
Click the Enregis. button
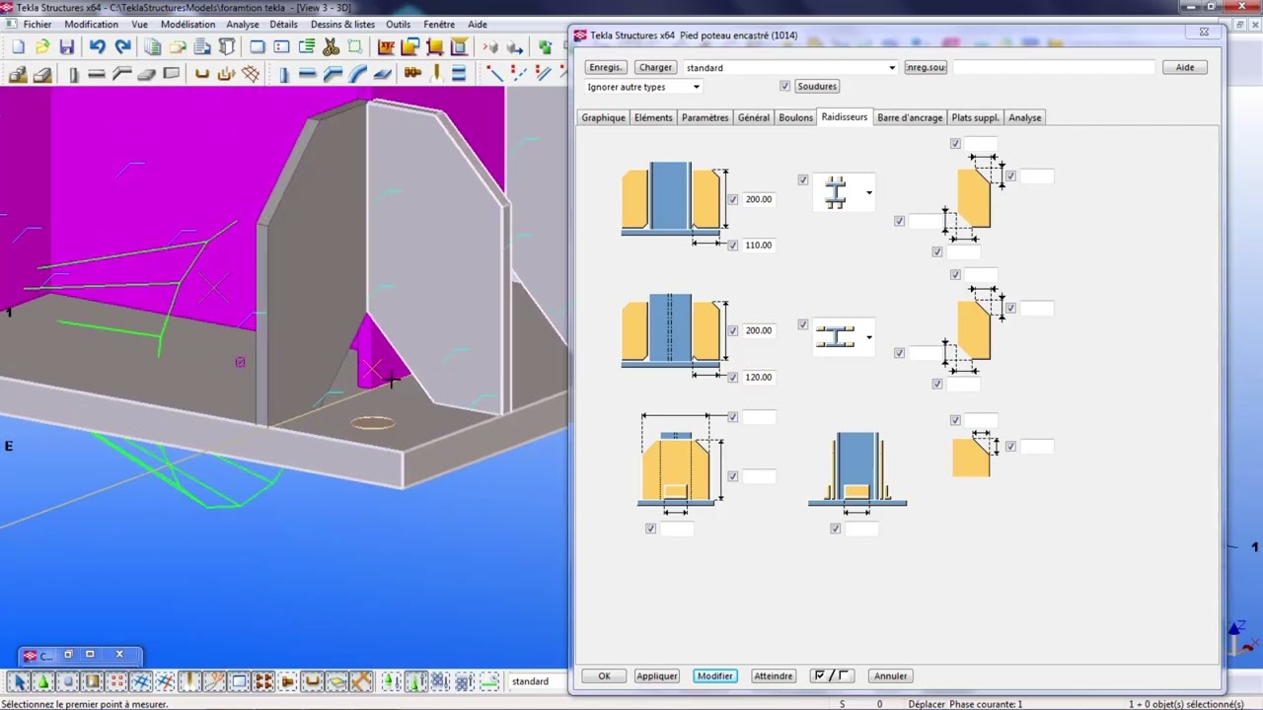point(605,67)
